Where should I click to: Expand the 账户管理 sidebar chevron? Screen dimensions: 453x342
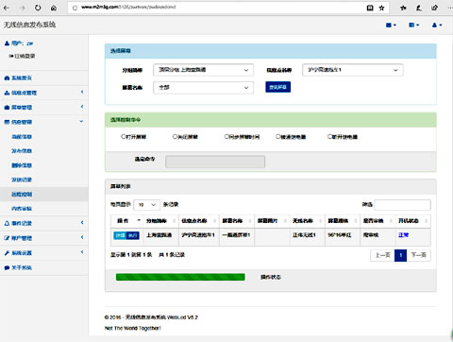82,237
